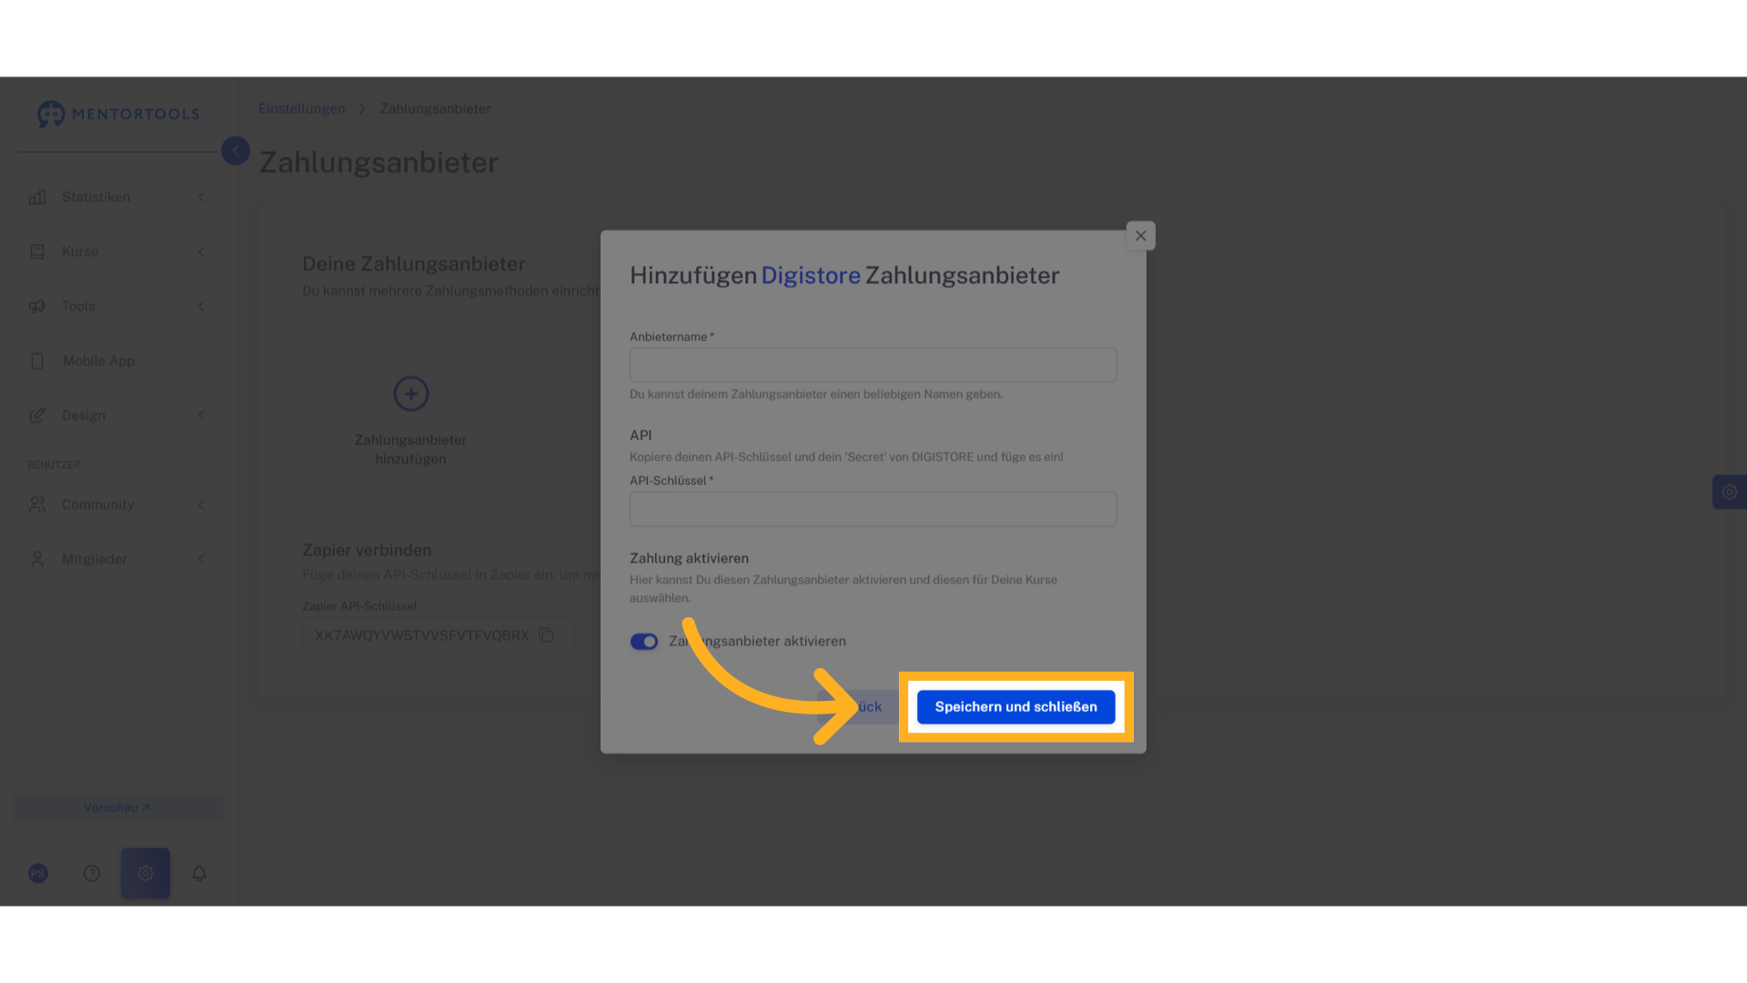Click the Zapier API-Schlüssel field
1747x983 pixels.
coord(439,635)
